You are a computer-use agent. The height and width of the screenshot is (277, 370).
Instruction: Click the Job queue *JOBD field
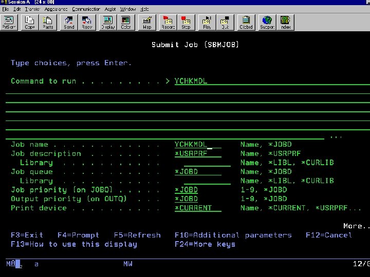tap(198, 172)
